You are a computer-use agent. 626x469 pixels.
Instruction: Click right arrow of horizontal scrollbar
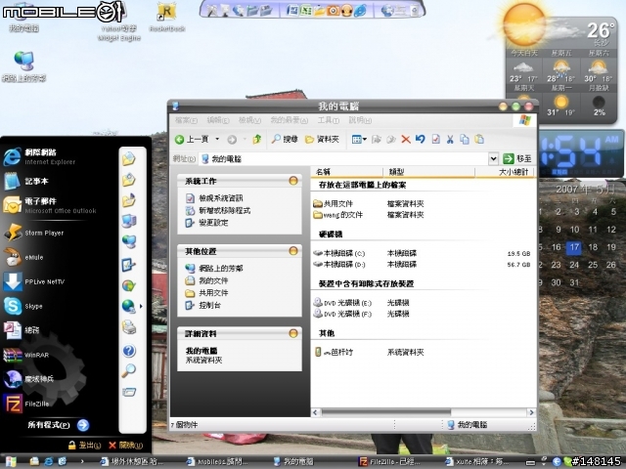point(531,412)
